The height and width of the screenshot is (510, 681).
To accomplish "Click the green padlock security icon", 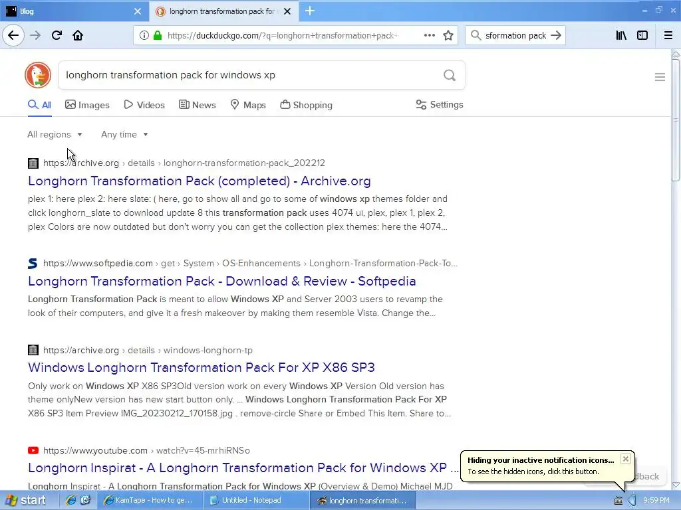I will (158, 36).
